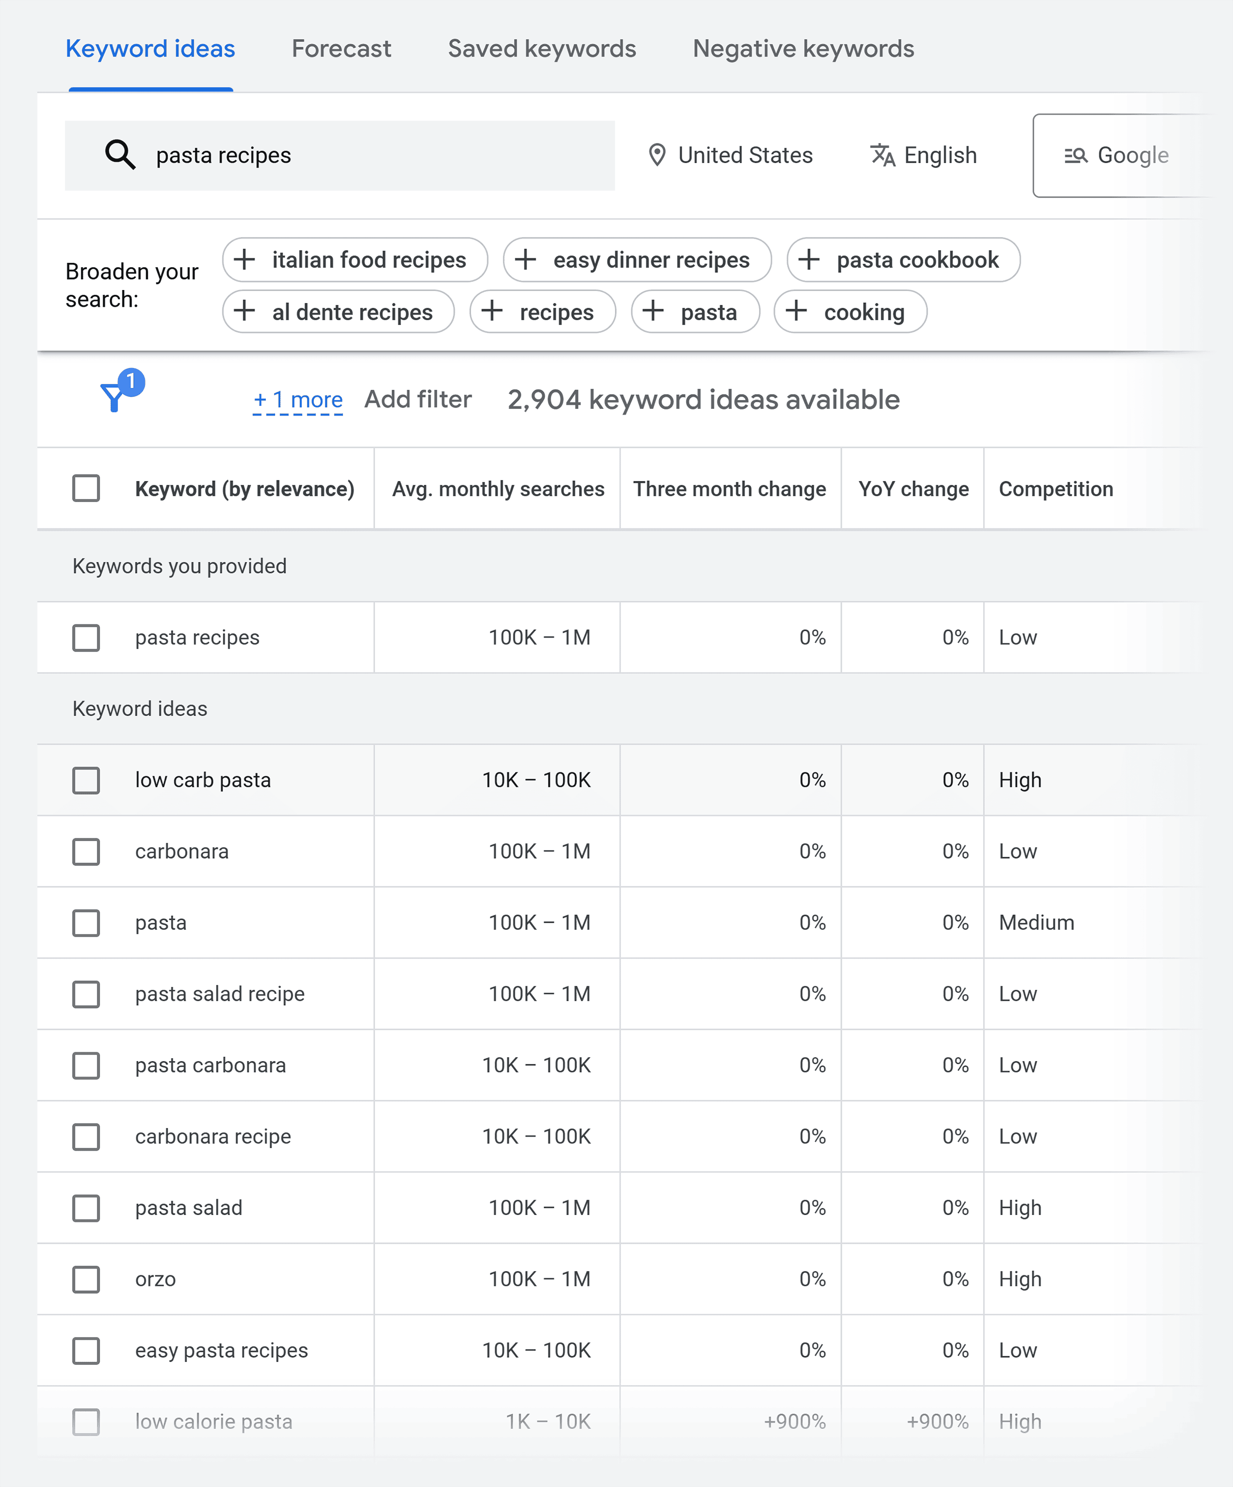Open the filter funnel icon
Viewport: 1233px width, 1487px height.
(114, 397)
